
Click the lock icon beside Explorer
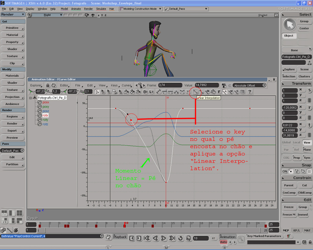click(48, 86)
